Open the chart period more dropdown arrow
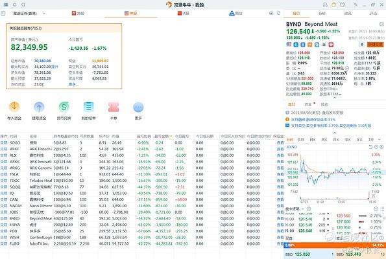The height and width of the screenshot is (259, 386). (x=379, y=140)
